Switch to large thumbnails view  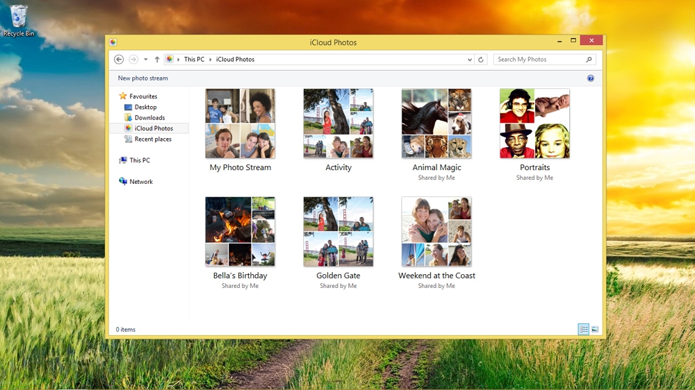[595, 330]
